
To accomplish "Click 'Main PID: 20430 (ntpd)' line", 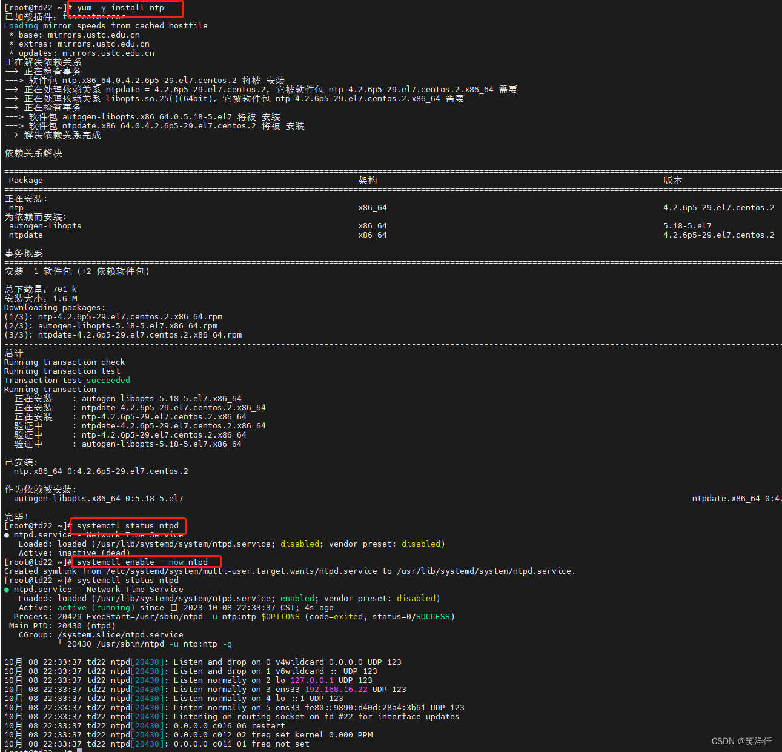I will [62, 626].
